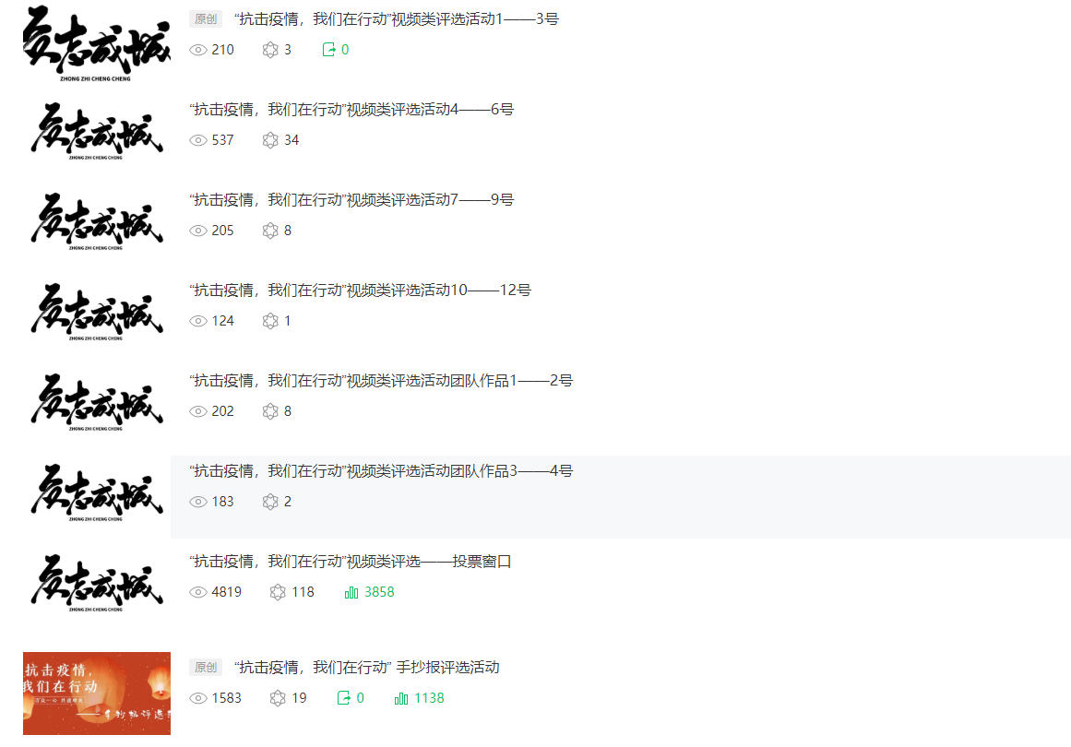This screenshot has height=747, width=1071.
Task: Click share icon on 手抄报 article
Action: 343,698
